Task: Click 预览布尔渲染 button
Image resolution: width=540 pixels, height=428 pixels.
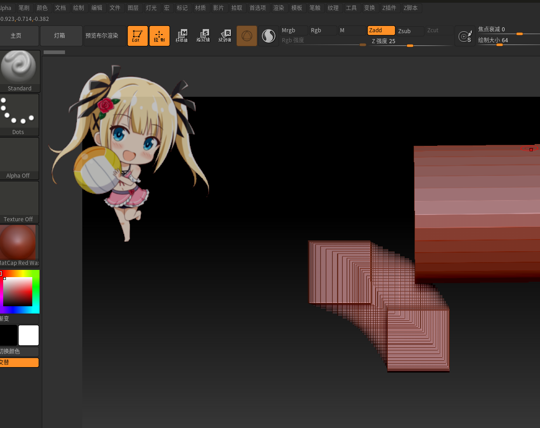Action: 104,36
